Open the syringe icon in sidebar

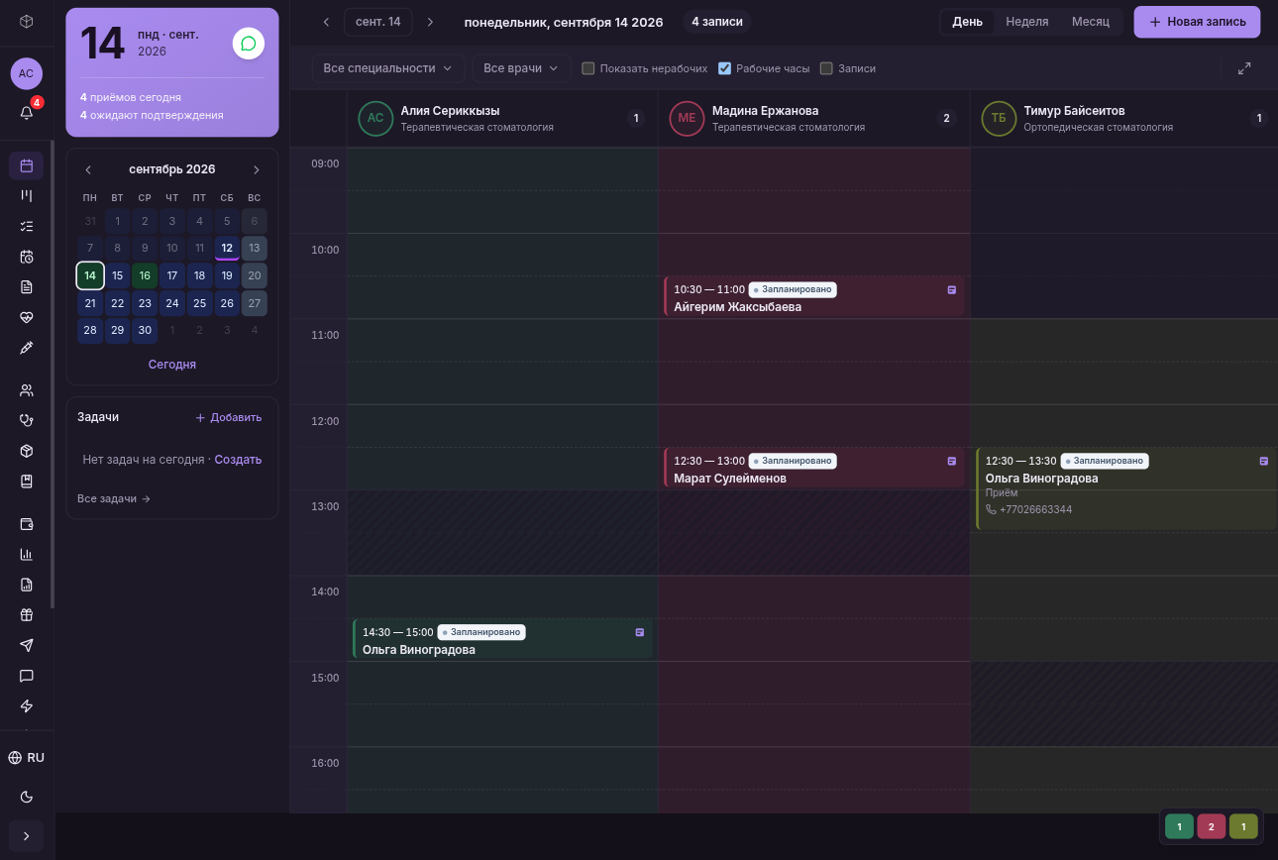[27, 348]
